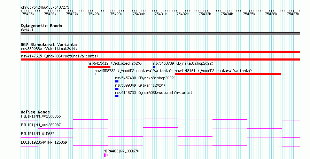Click the magenta line of FILIP1|NM_001300866
The image size is (310, 159).
click(160, 119)
